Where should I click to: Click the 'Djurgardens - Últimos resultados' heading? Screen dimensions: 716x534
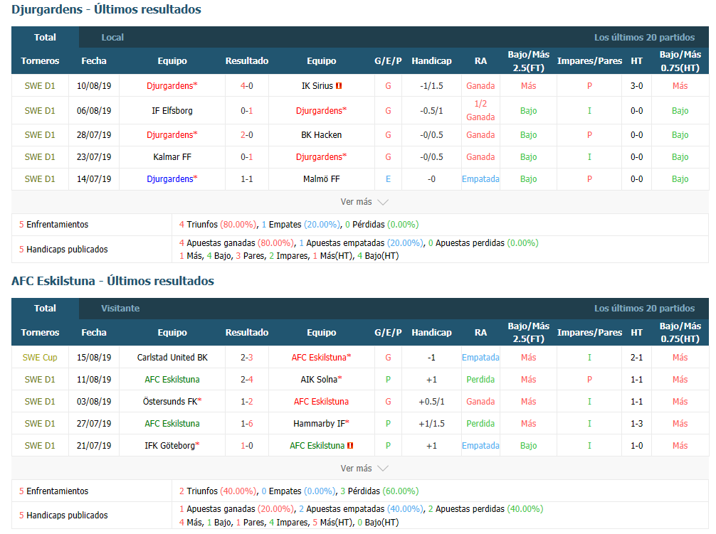click(106, 9)
